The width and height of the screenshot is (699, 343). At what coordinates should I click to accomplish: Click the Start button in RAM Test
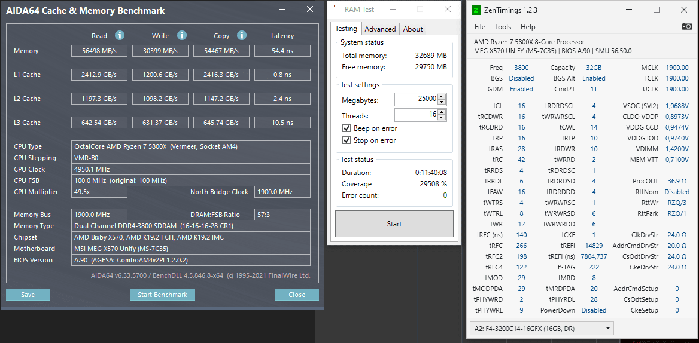tap(394, 223)
